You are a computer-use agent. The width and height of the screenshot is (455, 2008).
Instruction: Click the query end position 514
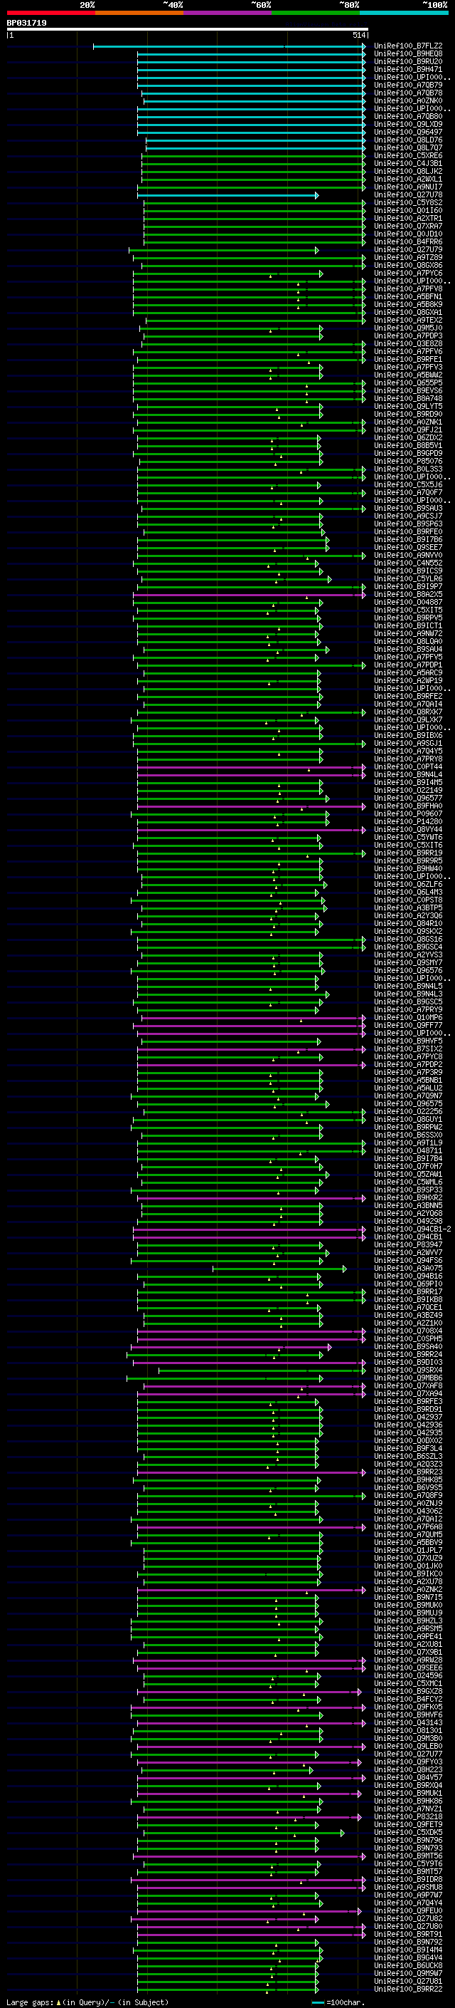358,35
